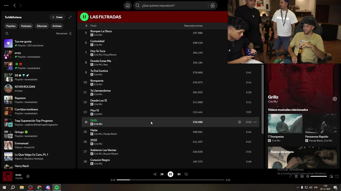
Task: Add the Grillz row to liked songs
Action: [239, 122]
